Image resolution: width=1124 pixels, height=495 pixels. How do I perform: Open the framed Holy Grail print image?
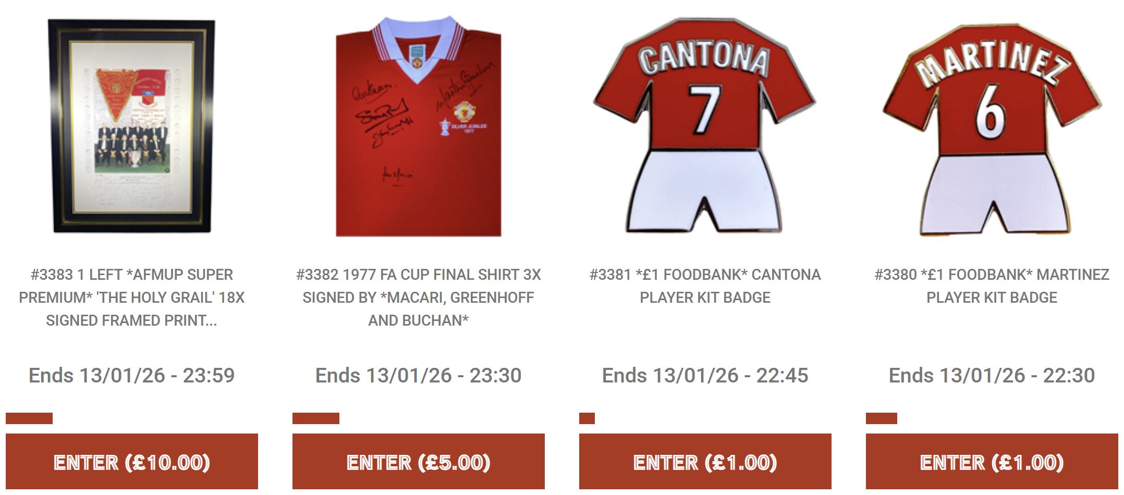131,126
